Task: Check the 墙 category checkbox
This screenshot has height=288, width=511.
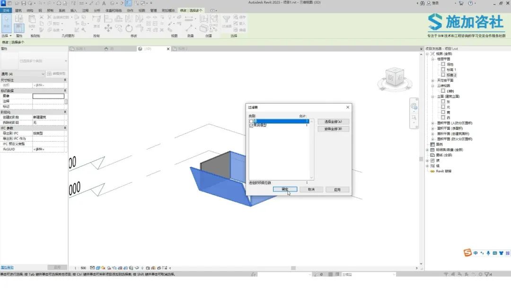Action: pyautogui.click(x=251, y=122)
